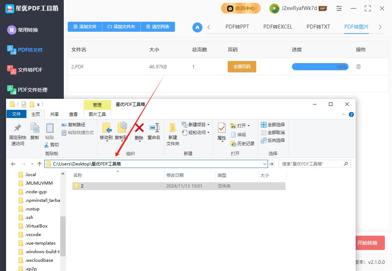392x271 pixels.
Task: Open the 图片工具 ribbon tab
Action: [97, 114]
